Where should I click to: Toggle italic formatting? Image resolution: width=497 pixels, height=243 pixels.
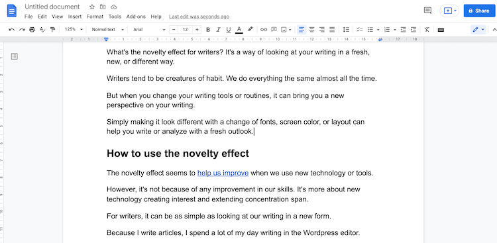(218, 30)
